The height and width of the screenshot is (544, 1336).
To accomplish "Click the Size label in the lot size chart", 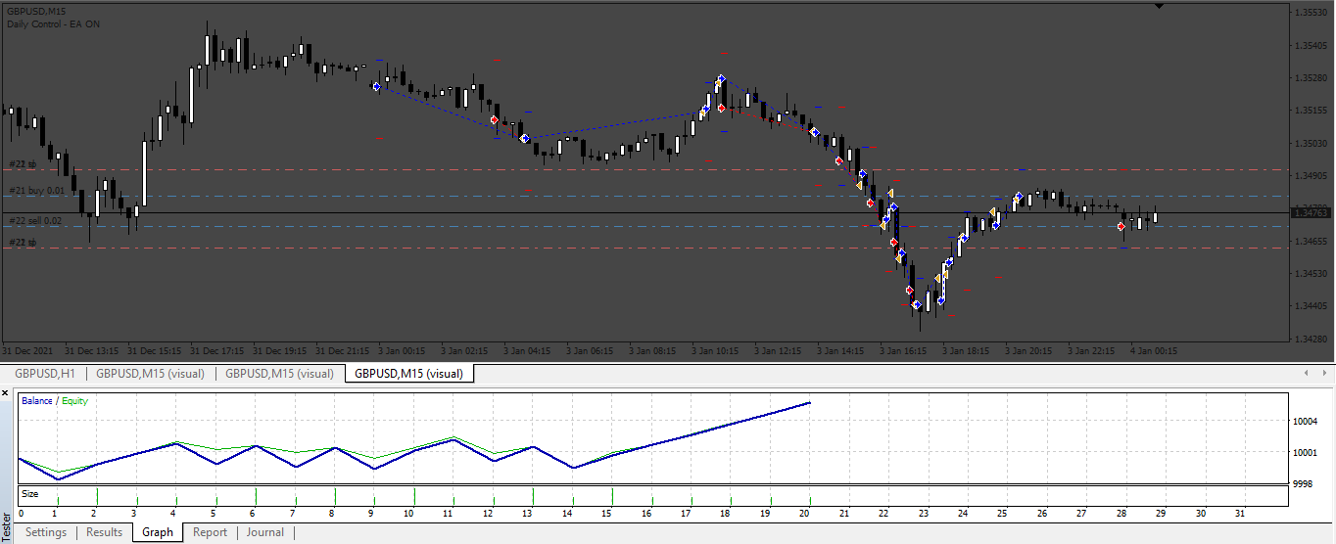I will click(29, 494).
